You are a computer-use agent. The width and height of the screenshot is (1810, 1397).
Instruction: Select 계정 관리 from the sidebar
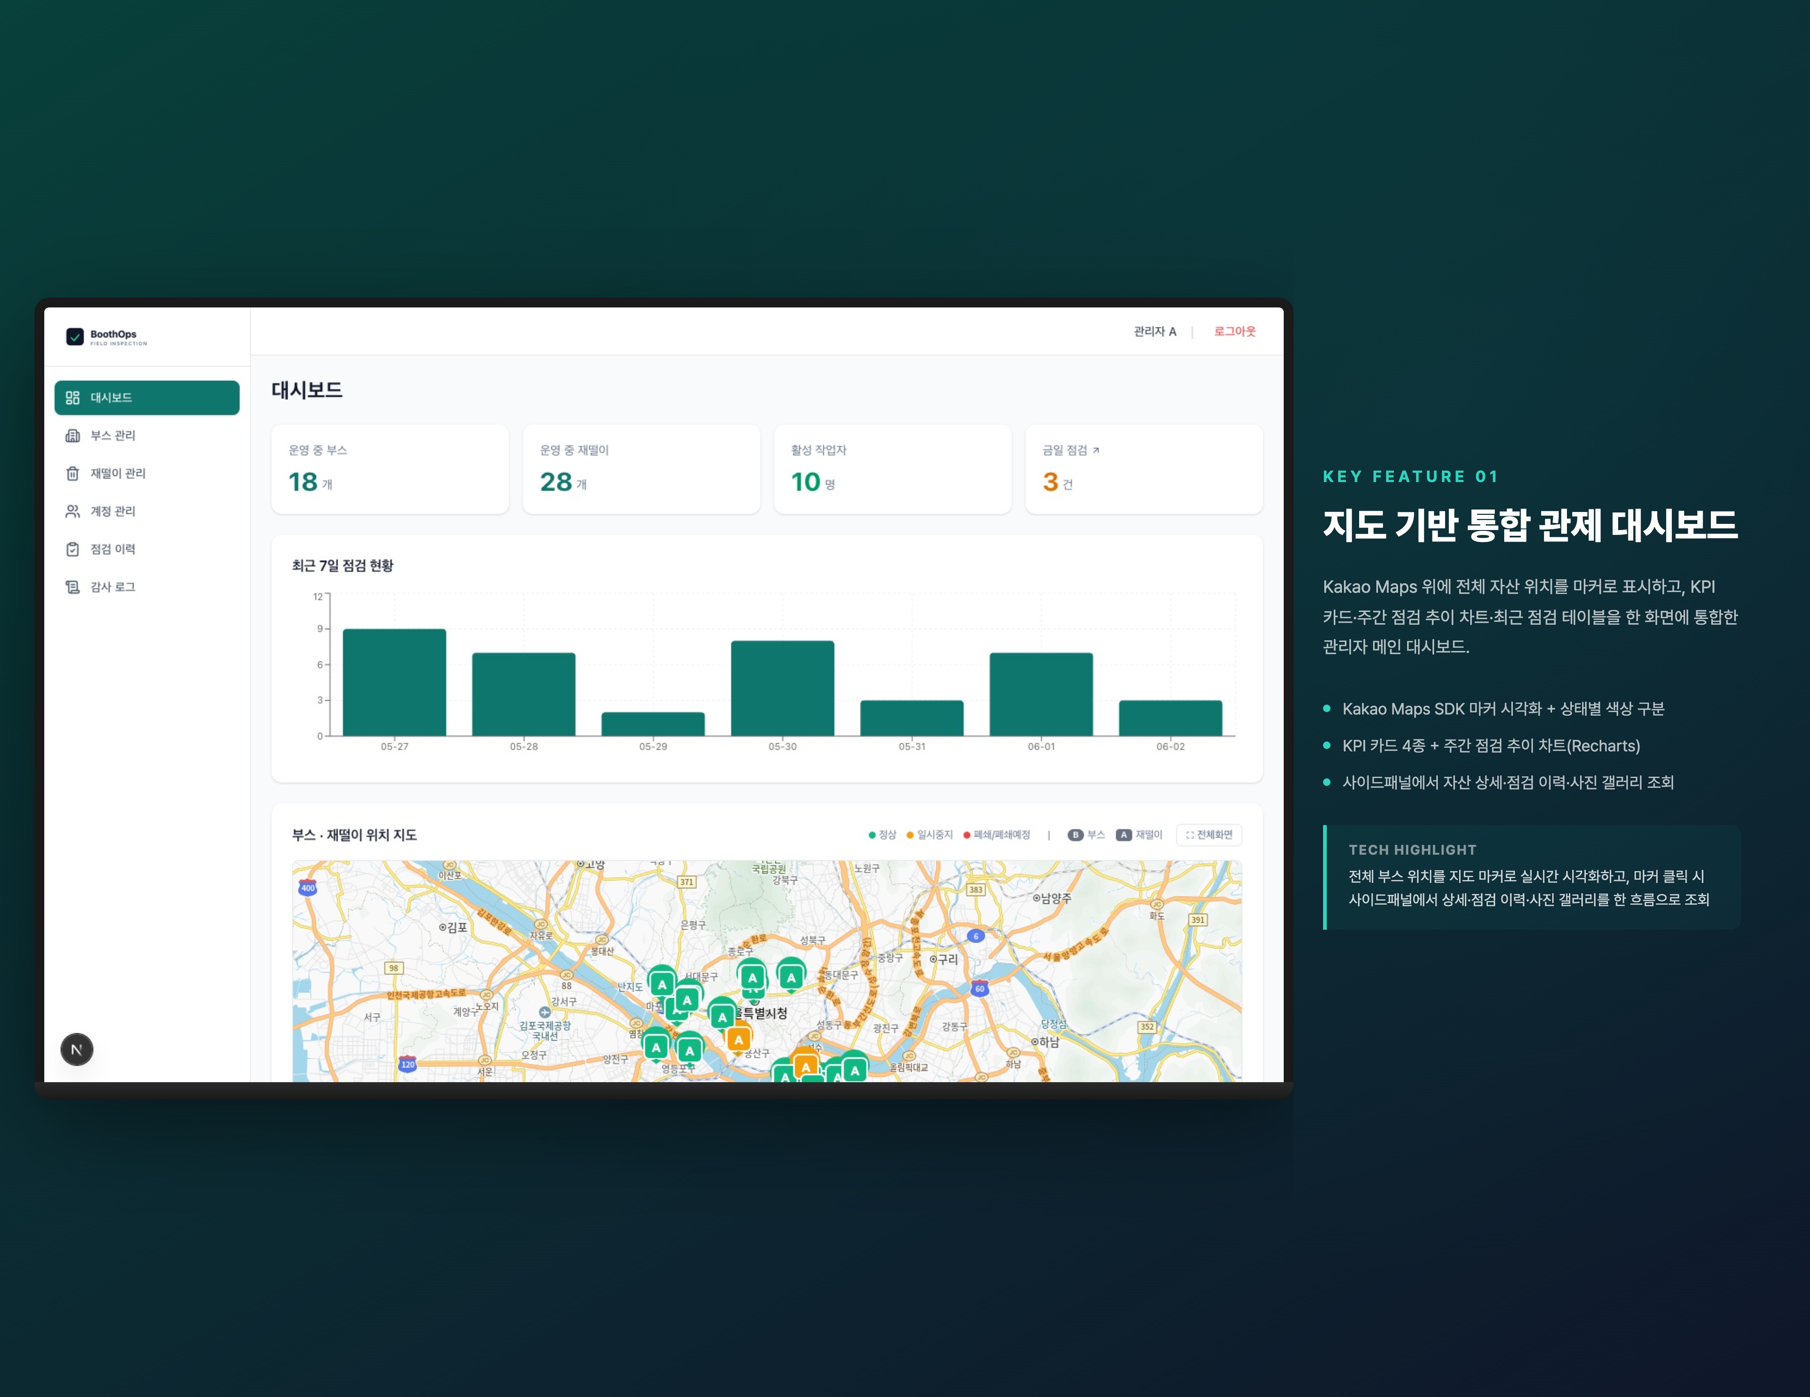pyautogui.click(x=147, y=512)
